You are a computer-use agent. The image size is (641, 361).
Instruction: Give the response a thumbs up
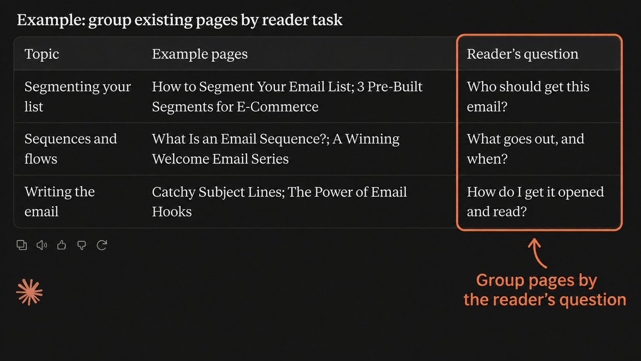tap(61, 245)
